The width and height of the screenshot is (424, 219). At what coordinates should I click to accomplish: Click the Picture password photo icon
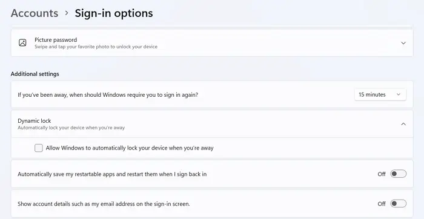[x=22, y=43]
